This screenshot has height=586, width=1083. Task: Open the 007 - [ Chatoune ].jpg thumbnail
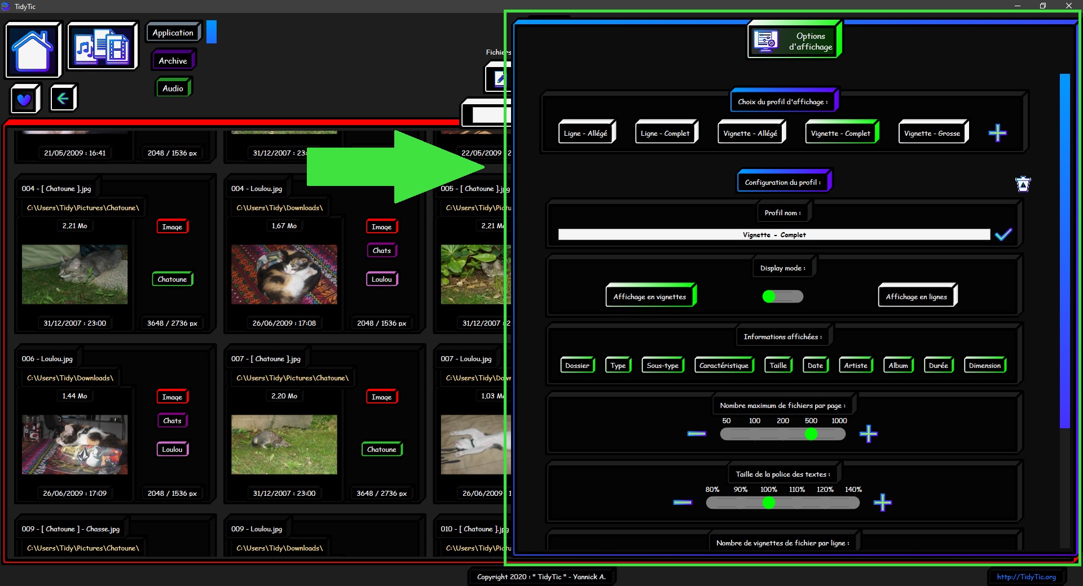click(x=284, y=444)
